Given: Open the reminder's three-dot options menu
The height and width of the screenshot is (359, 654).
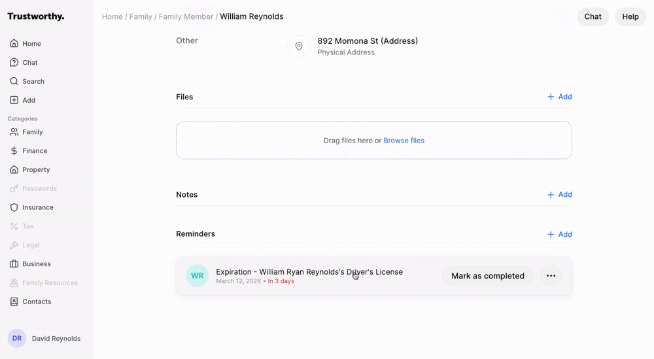Looking at the screenshot, I should pyautogui.click(x=551, y=276).
